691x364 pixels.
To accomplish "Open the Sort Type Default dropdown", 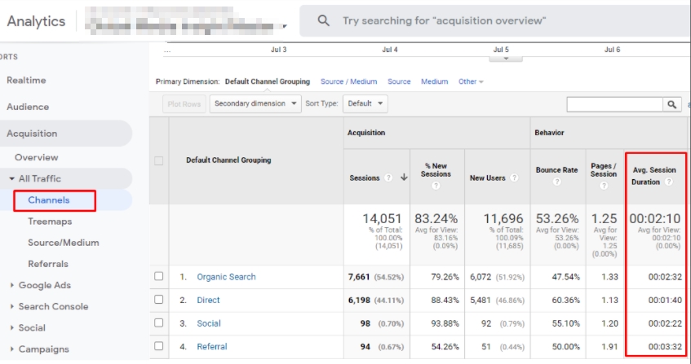I will click(x=365, y=104).
